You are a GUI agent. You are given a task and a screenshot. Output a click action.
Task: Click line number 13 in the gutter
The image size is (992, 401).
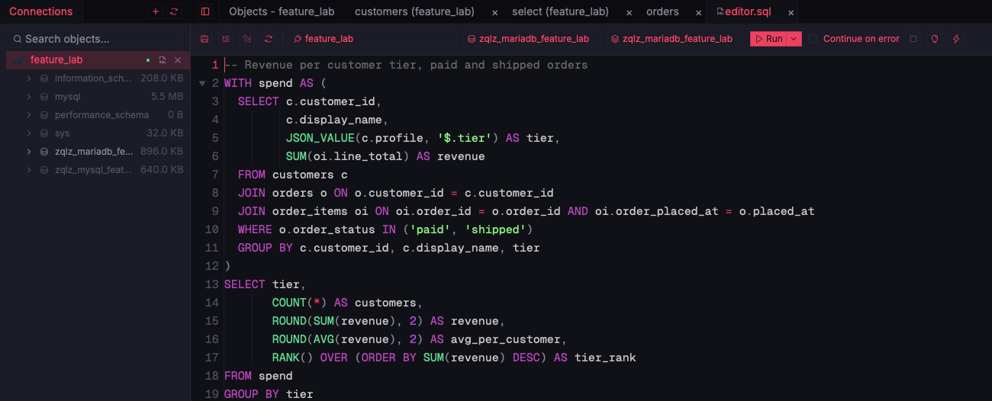(212, 284)
